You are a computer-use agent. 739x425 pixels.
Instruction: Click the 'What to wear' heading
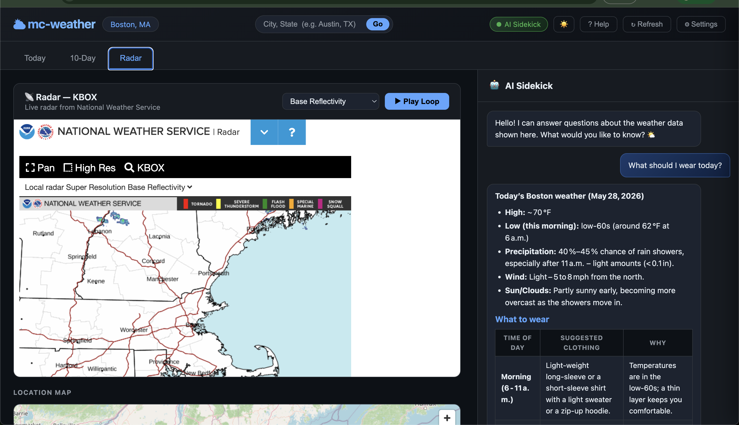(x=522, y=319)
